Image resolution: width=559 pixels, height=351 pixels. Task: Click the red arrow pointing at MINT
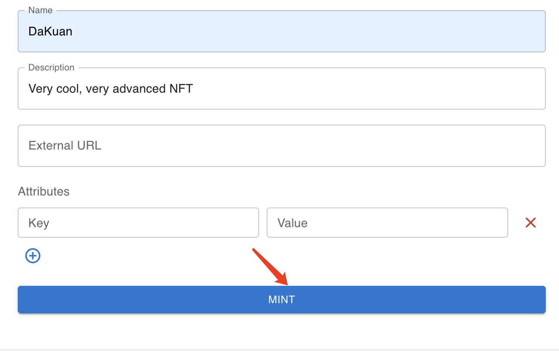coord(270,267)
